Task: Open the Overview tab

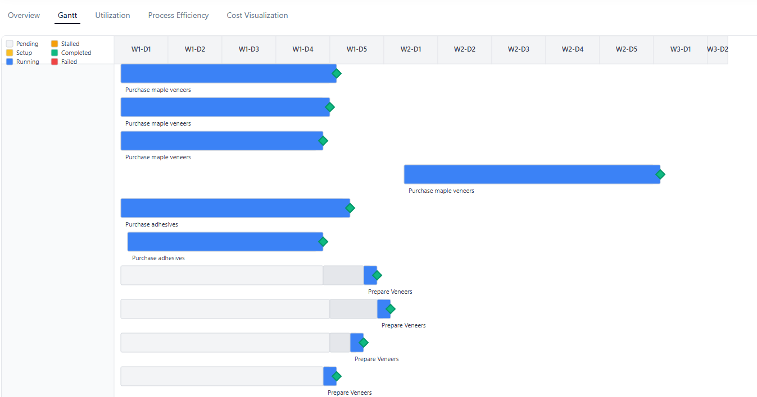Action: (24, 16)
